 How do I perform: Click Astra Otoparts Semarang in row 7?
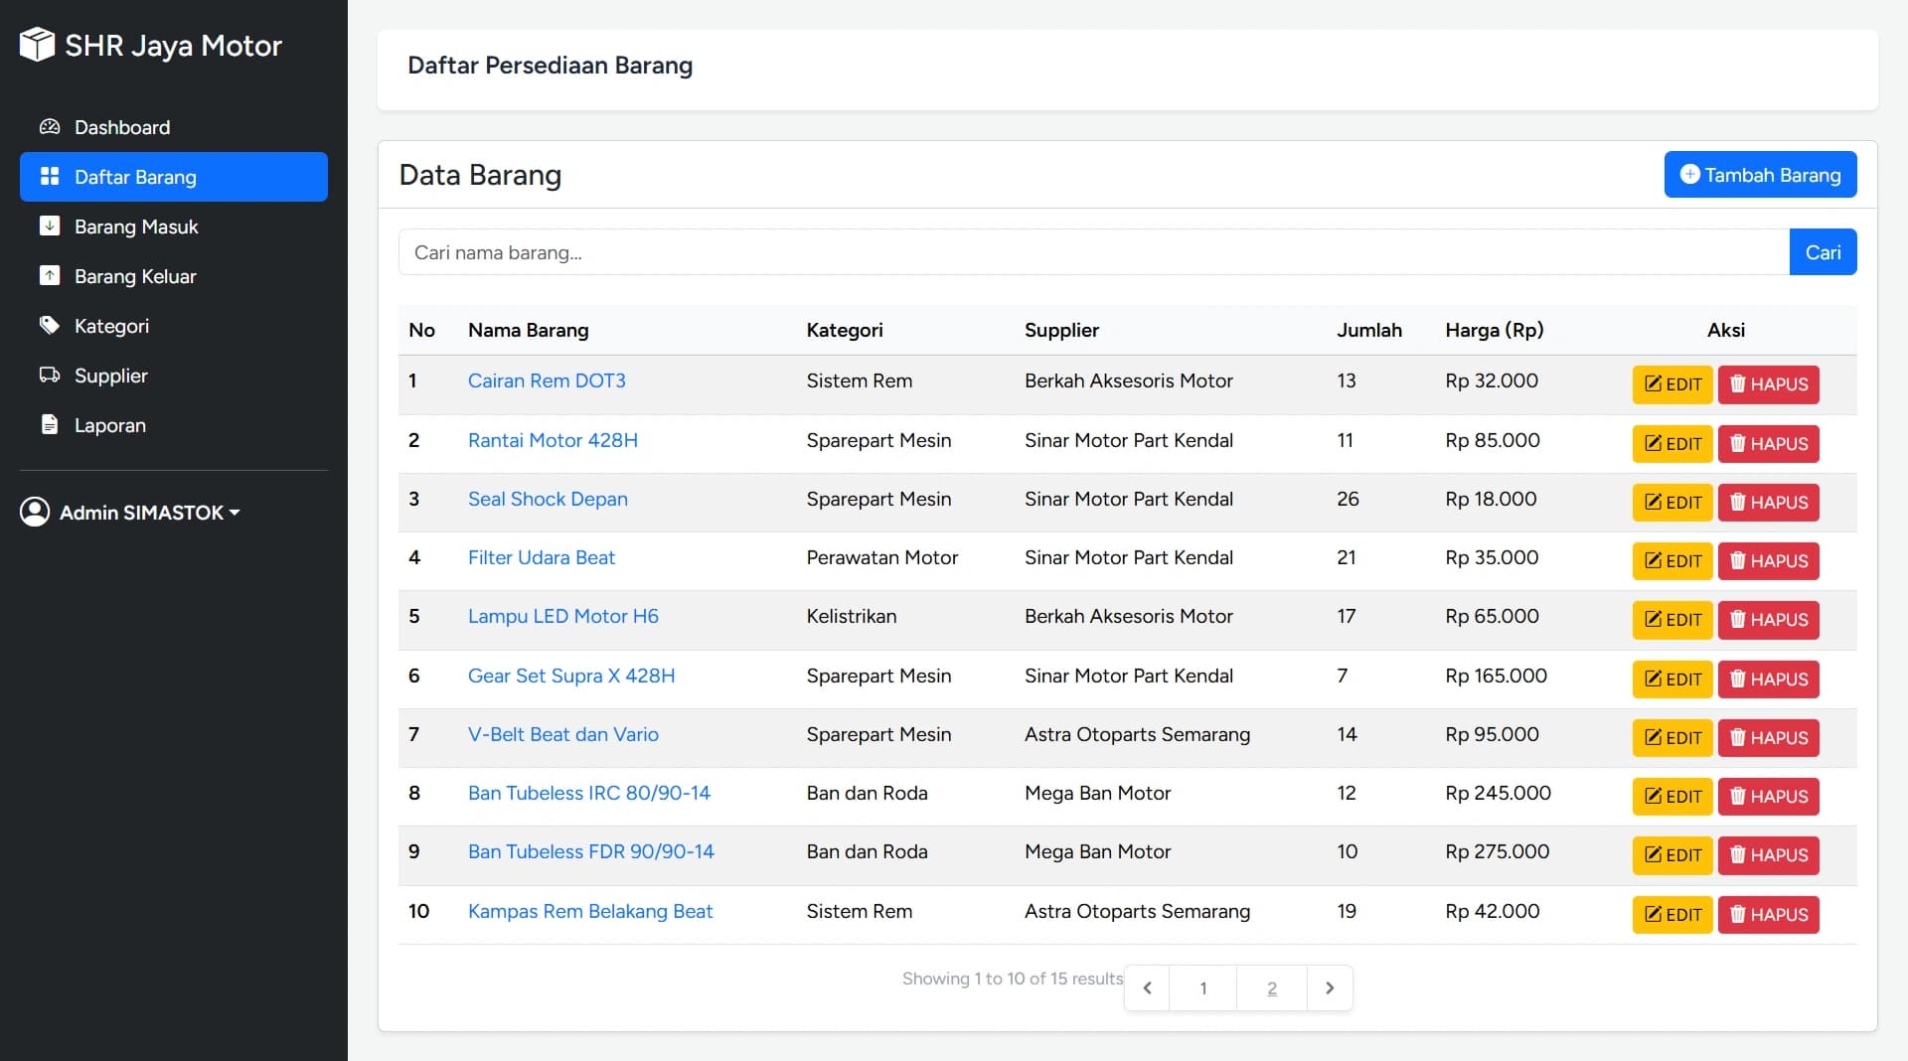(x=1137, y=734)
